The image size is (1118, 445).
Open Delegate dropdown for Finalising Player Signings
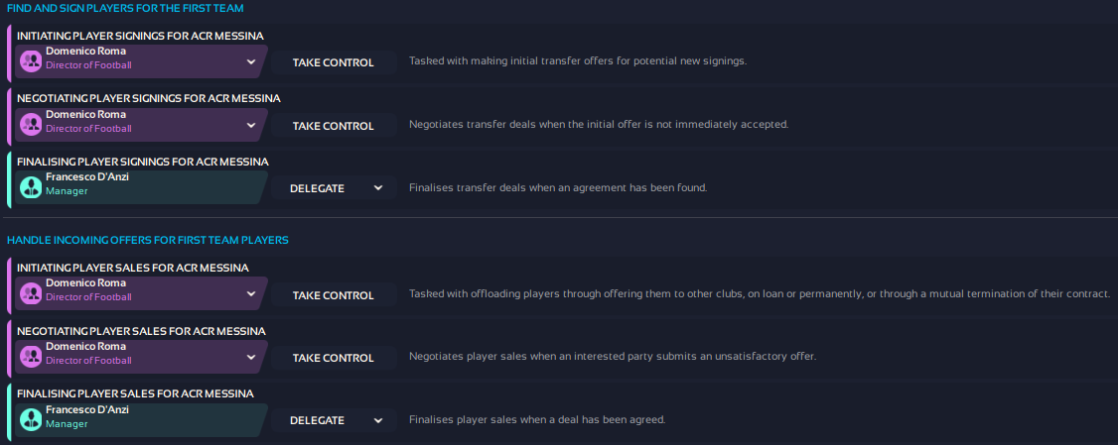335,188
